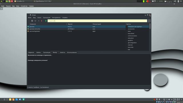Image resolution: width=183 pixels, height=103 pixels.
Task: Select the gtk-integration group
Action: (132, 43)
